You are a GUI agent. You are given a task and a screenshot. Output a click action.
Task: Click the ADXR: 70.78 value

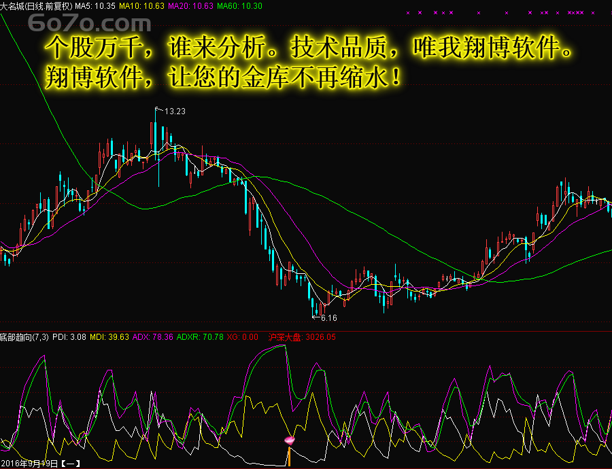click(200, 336)
